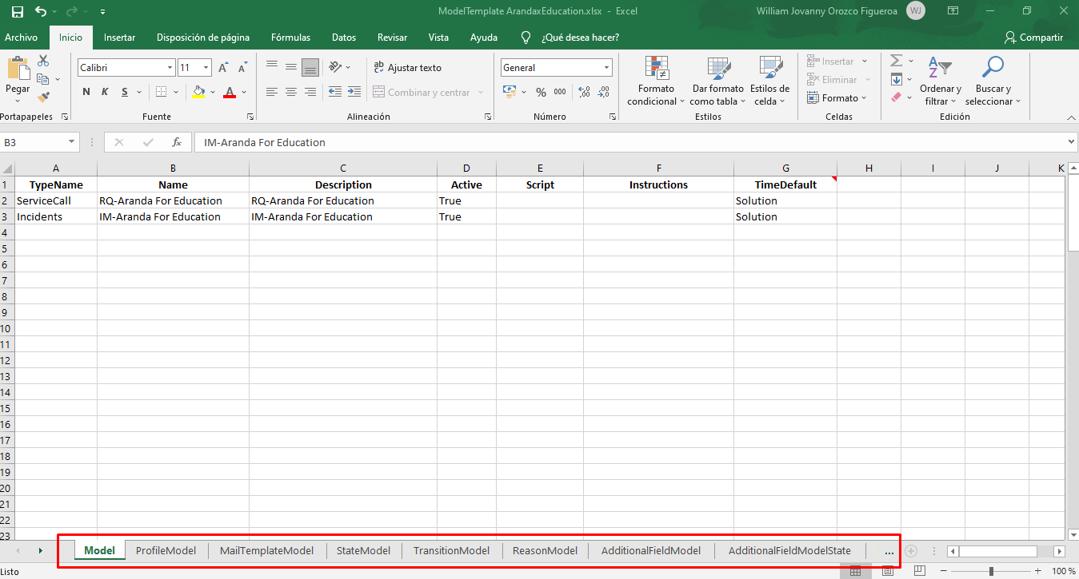The height and width of the screenshot is (579, 1079).
Task: Apply the red font color
Action: pyautogui.click(x=230, y=92)
